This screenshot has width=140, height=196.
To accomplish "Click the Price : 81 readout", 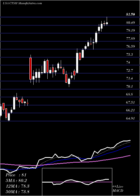I will (x=16, y=175).
